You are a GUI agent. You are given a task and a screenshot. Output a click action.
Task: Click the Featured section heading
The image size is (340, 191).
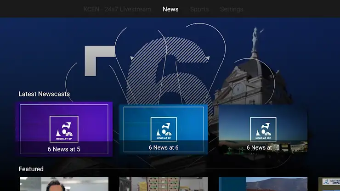pos(31,169)
